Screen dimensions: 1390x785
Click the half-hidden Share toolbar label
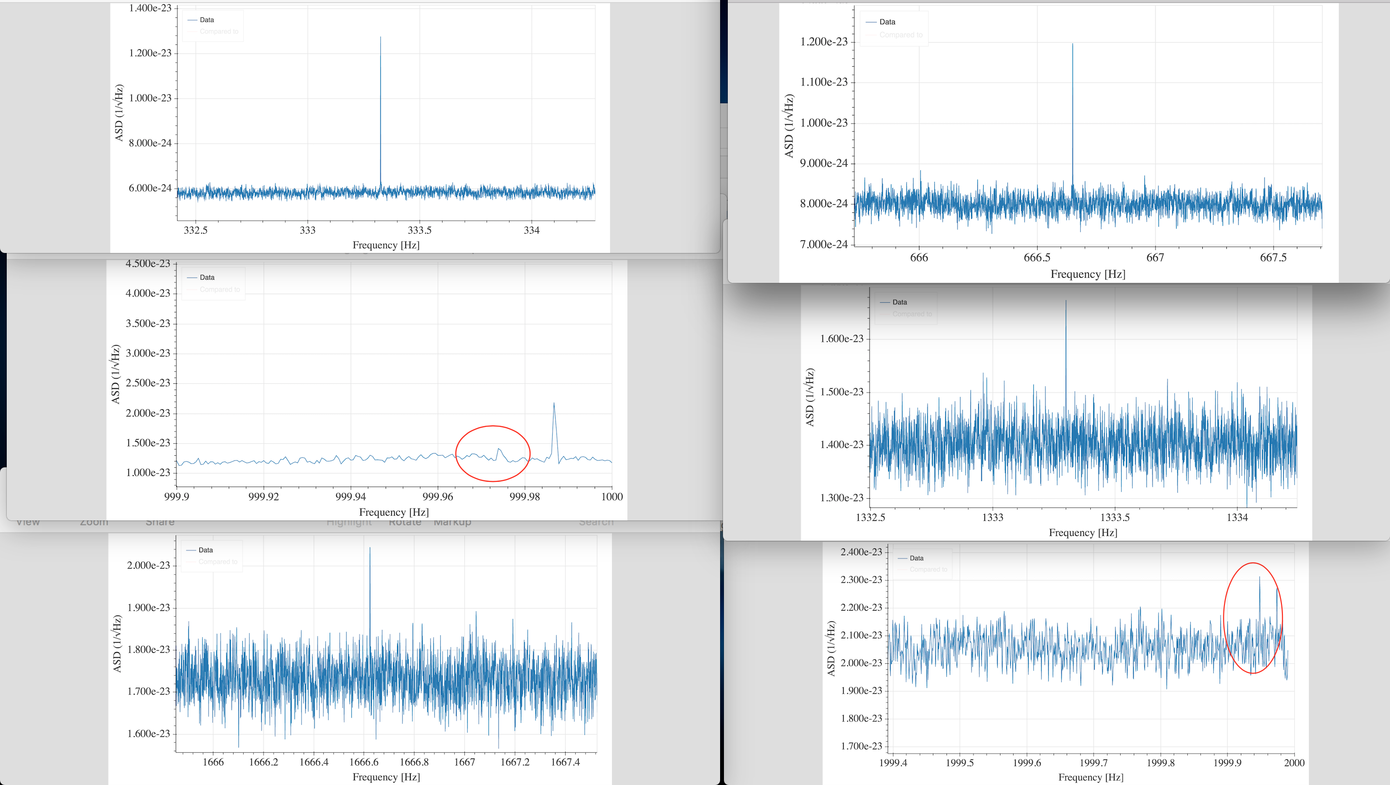click(x=160, y=522)
